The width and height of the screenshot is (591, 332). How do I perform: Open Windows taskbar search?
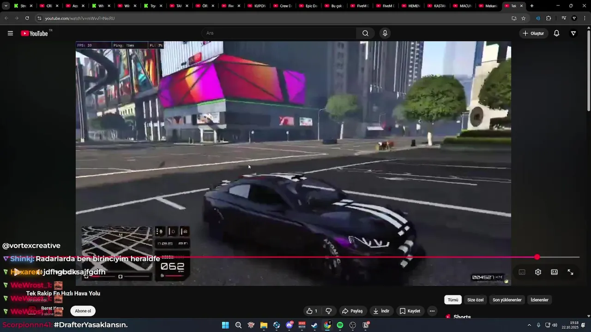pyautogui.click(x=238, y=325)
